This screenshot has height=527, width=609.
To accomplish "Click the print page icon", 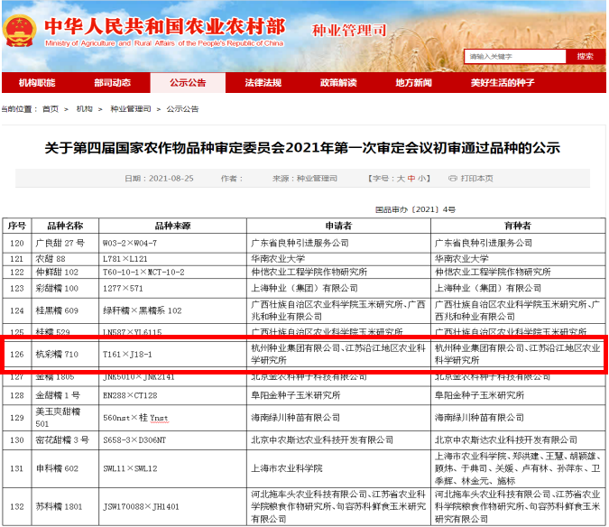I will [x=454, y=179].
